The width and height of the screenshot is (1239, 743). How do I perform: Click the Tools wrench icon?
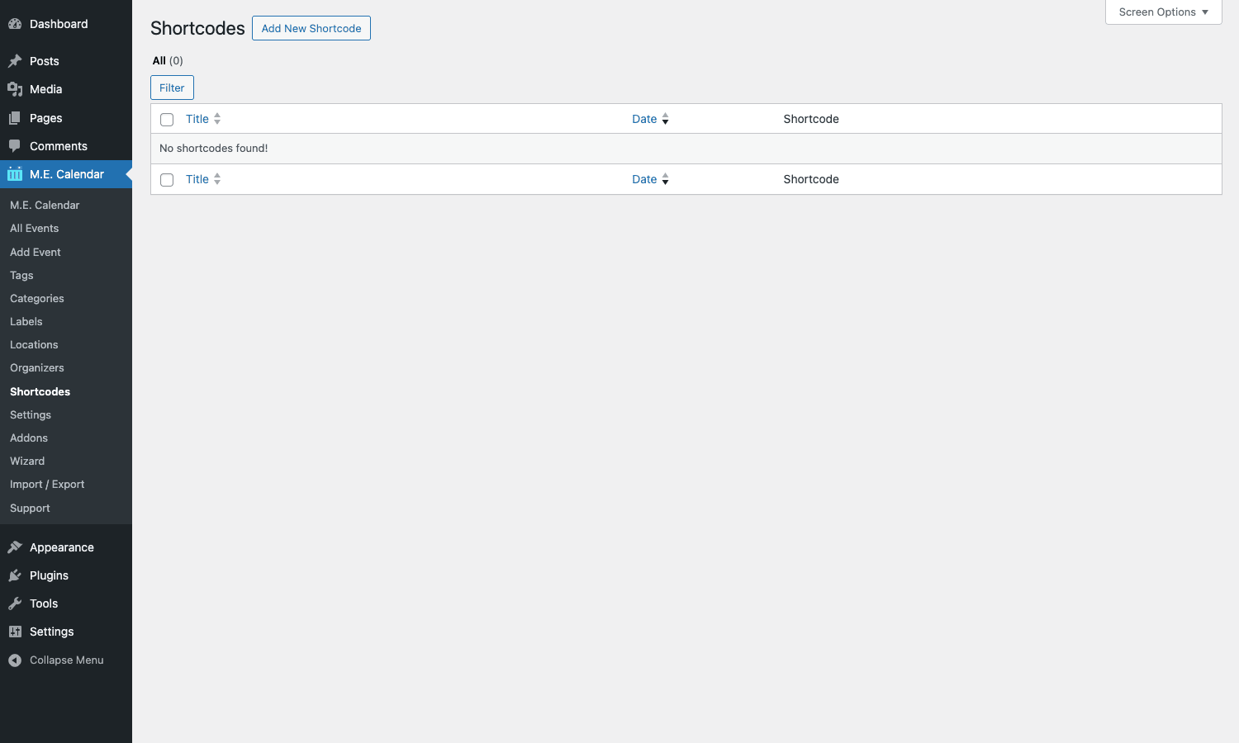(x=15, y=603)
